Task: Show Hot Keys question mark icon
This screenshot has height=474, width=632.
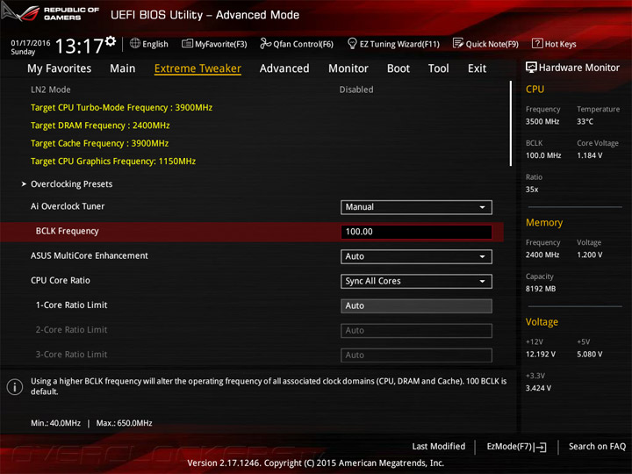Action: point(537,43)
